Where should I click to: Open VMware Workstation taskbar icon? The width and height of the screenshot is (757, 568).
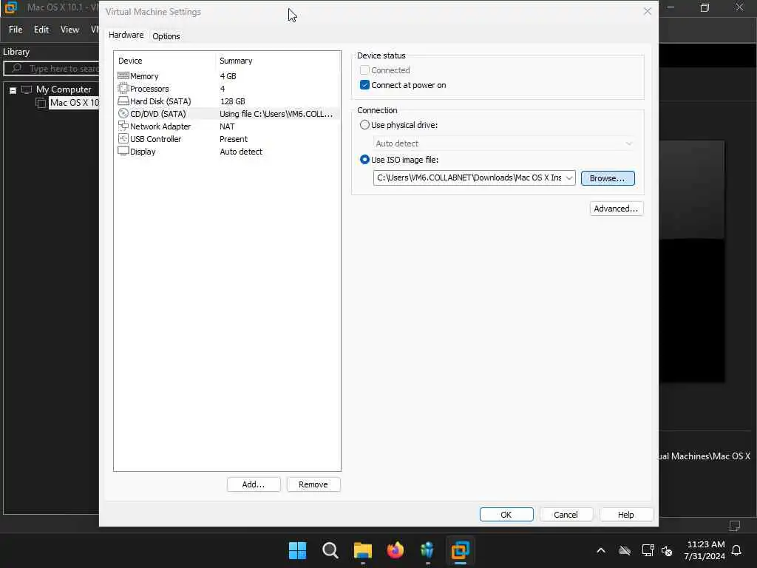pyautogui.click(x=460, y=550)
